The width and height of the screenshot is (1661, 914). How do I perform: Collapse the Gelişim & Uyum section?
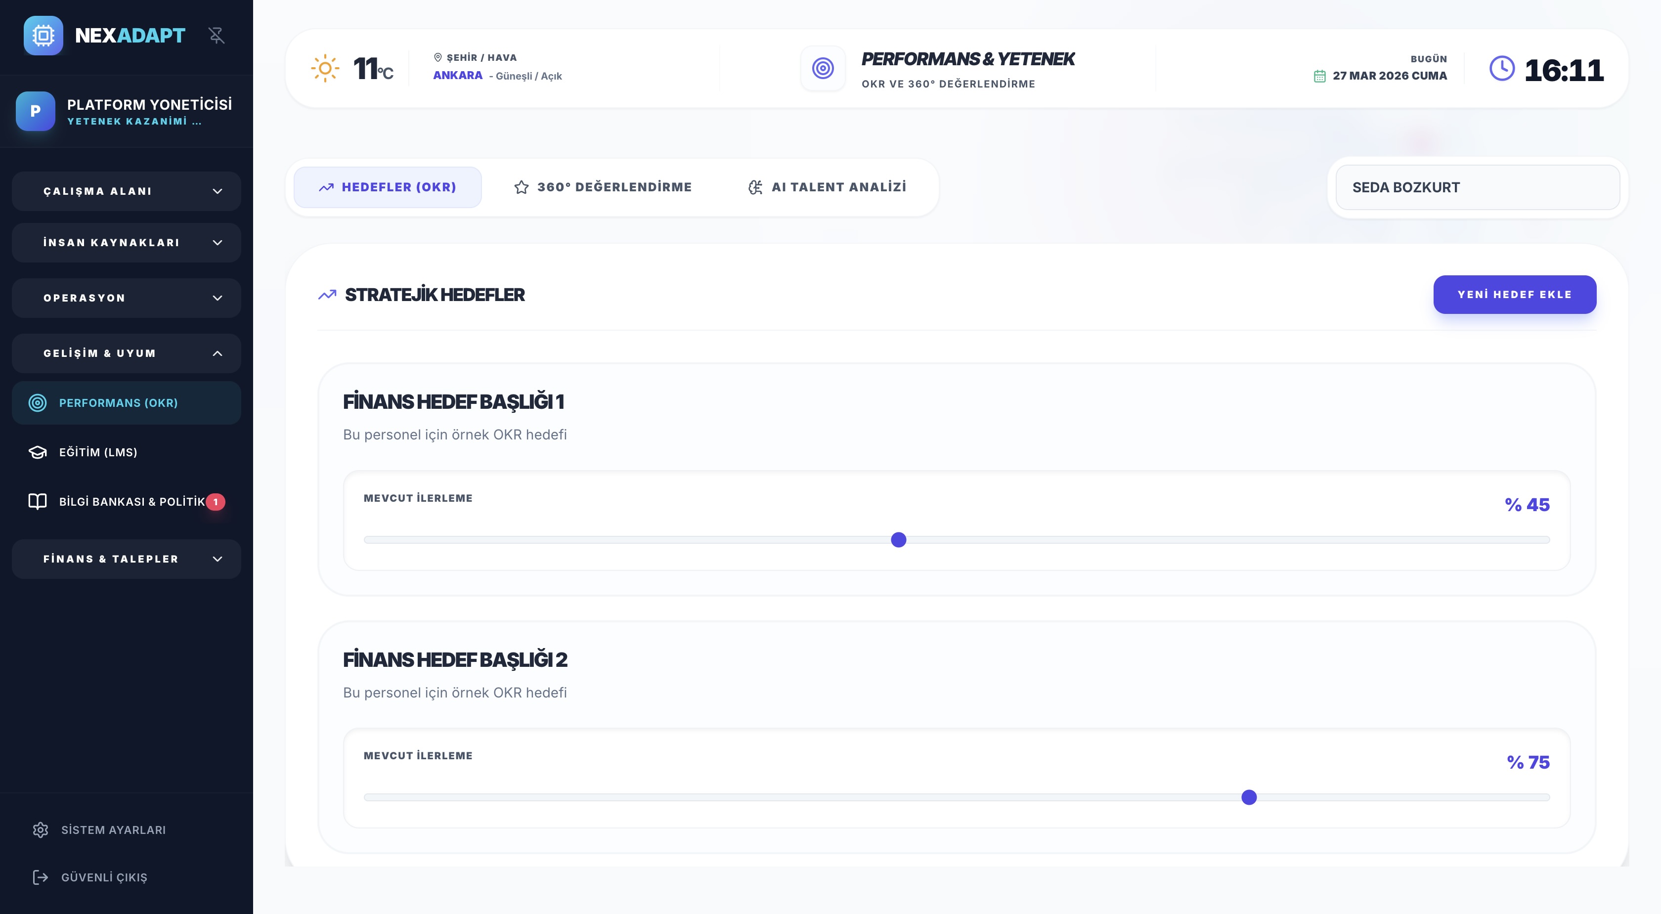127,353
